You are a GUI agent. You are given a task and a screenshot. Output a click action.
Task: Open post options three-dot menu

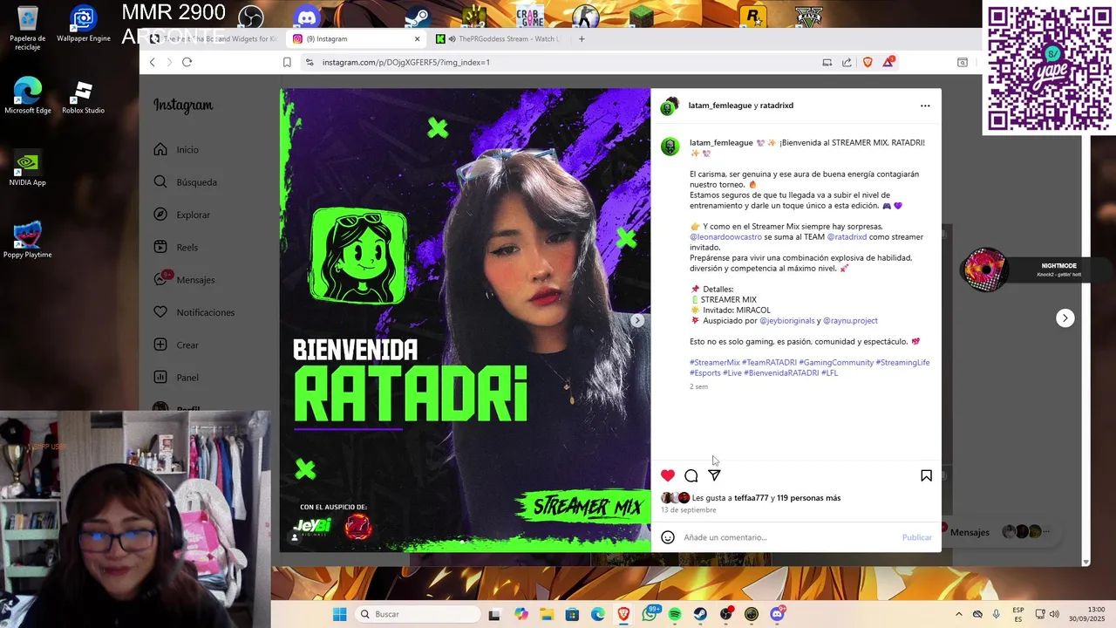tap(925, 106)
